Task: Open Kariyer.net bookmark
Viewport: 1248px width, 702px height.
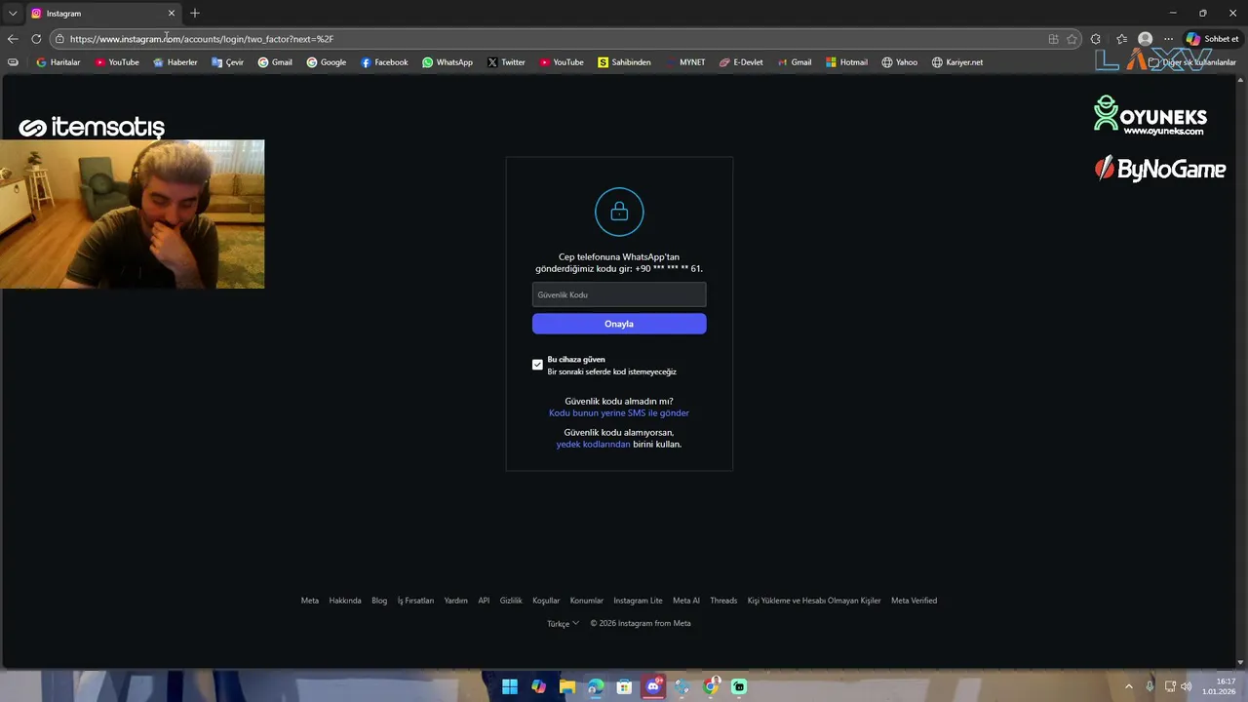Action: [x=957, y=62]
